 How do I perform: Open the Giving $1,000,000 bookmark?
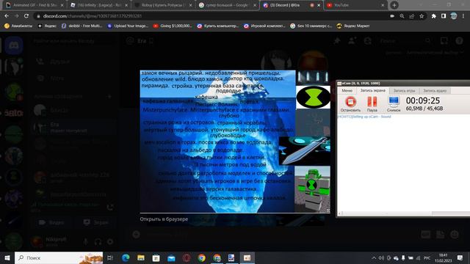(173, 26)
